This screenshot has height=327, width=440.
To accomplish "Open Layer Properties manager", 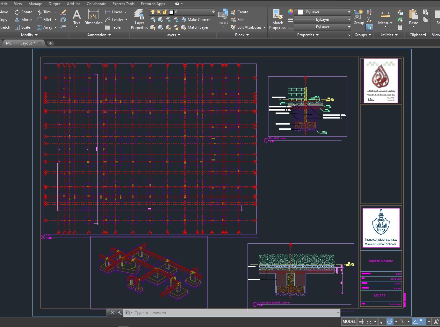I will tap(139, 19).
